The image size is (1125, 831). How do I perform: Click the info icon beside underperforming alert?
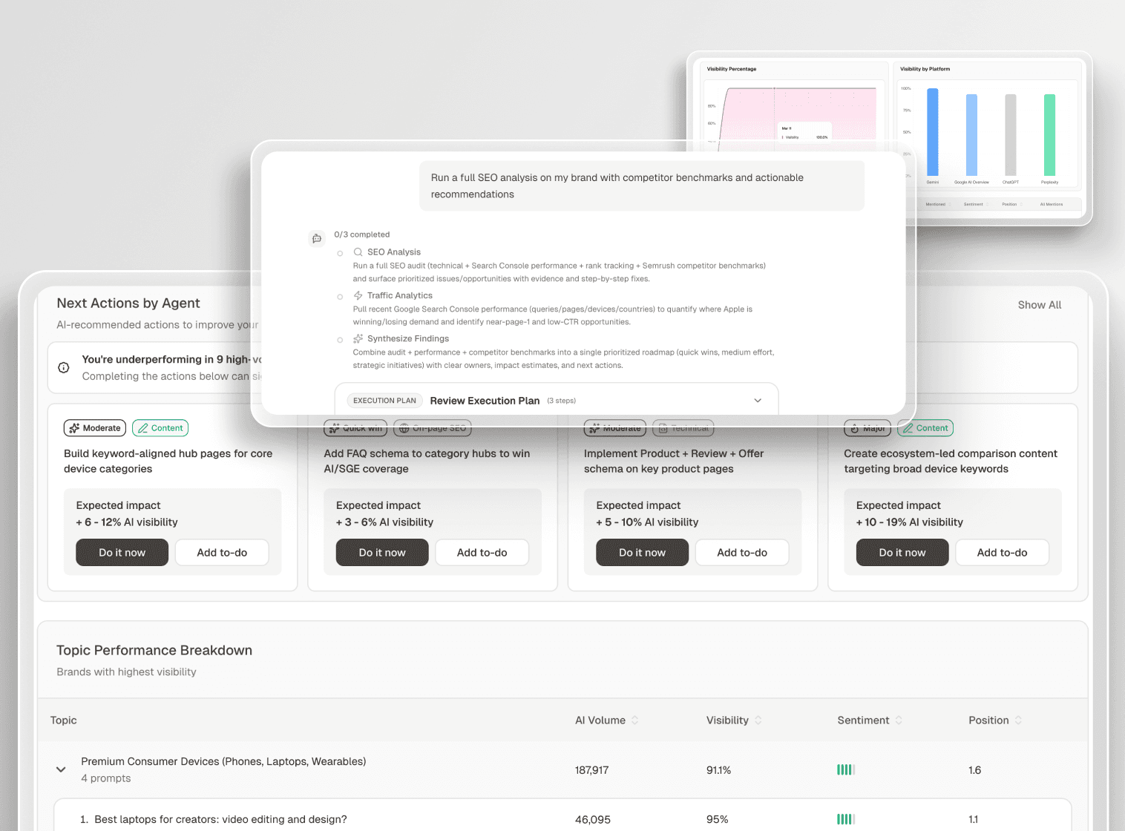[x=64, y=367]
